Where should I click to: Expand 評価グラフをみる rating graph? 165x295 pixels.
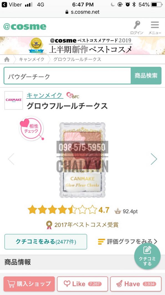pyautogui.click(x=128, y=241)
